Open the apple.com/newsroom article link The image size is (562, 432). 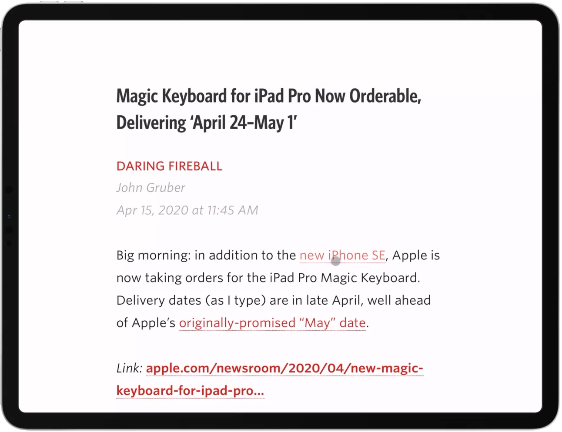pyautogui.click(x=270, y=379)
